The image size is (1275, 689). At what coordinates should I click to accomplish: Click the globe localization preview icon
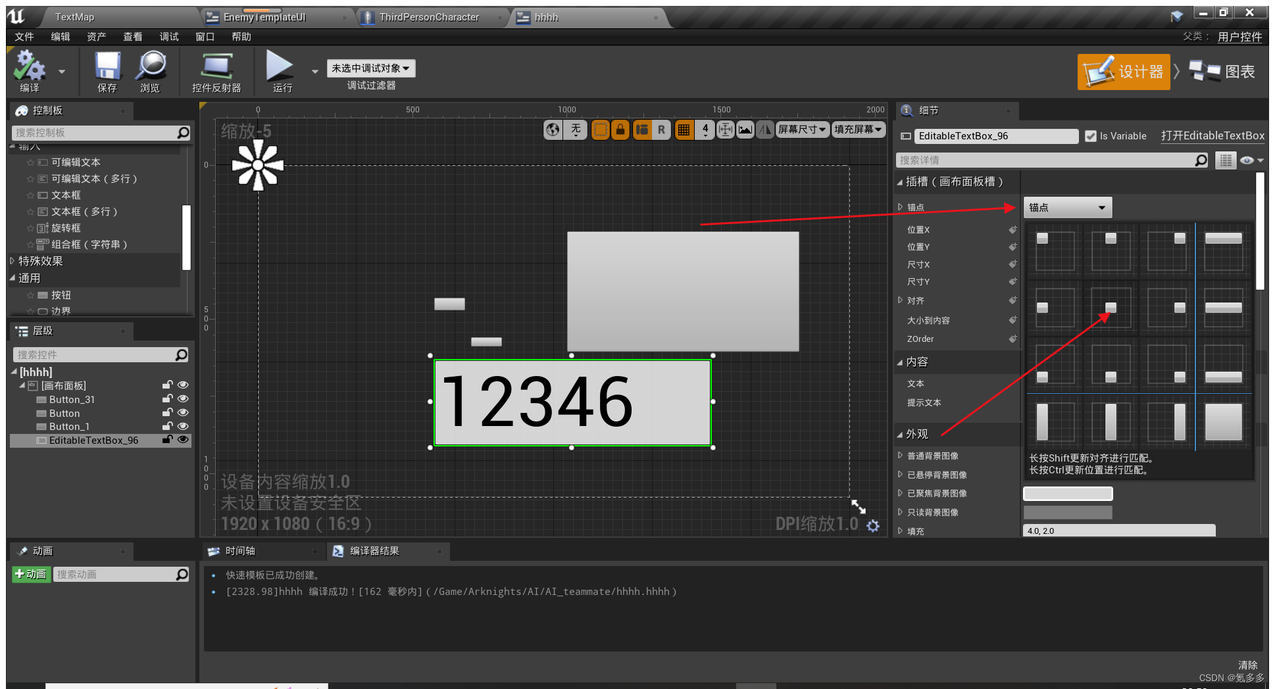(x=553, y=130)
